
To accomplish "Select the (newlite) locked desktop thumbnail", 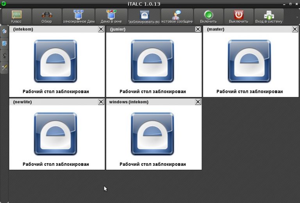I will [57, 138].
